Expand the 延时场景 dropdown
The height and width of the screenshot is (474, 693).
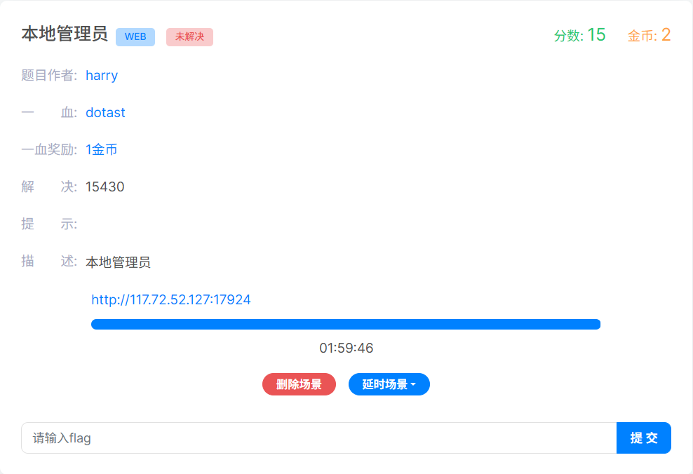pyautogui.click(x=389, y=384)
